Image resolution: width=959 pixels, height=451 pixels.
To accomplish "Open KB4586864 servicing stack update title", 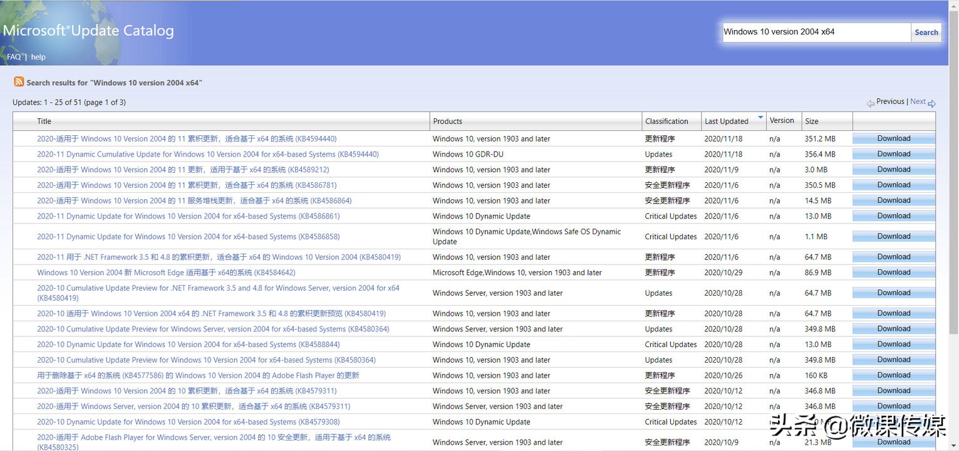I will click(194, 201).
